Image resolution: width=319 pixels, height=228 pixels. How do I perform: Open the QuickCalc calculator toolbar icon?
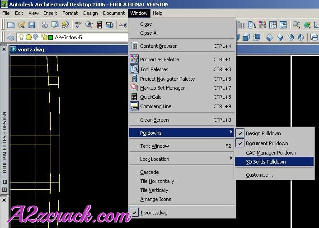coord(99,25)
